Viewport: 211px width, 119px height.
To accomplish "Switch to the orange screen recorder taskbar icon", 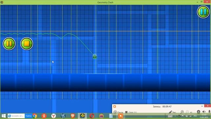I will pos(120,116).
